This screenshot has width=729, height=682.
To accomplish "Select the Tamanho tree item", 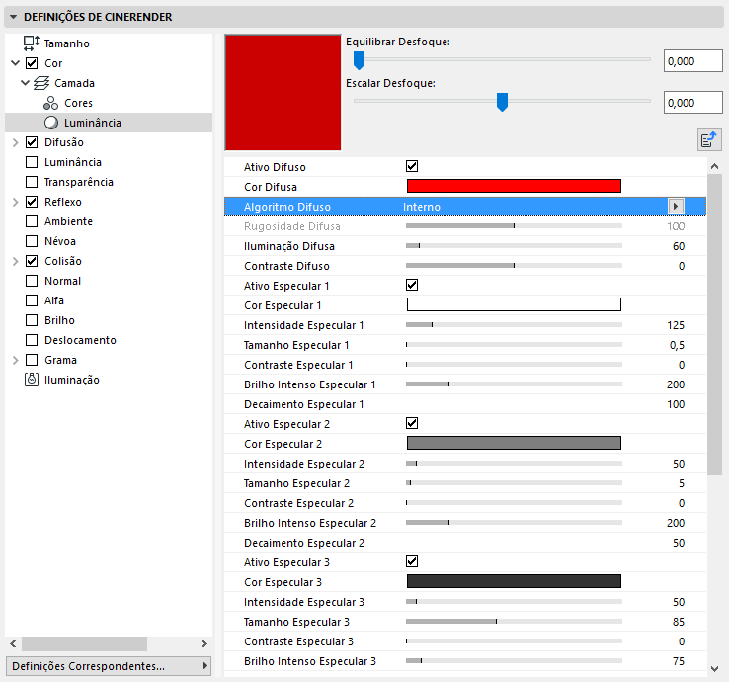I will coord(66,43).
